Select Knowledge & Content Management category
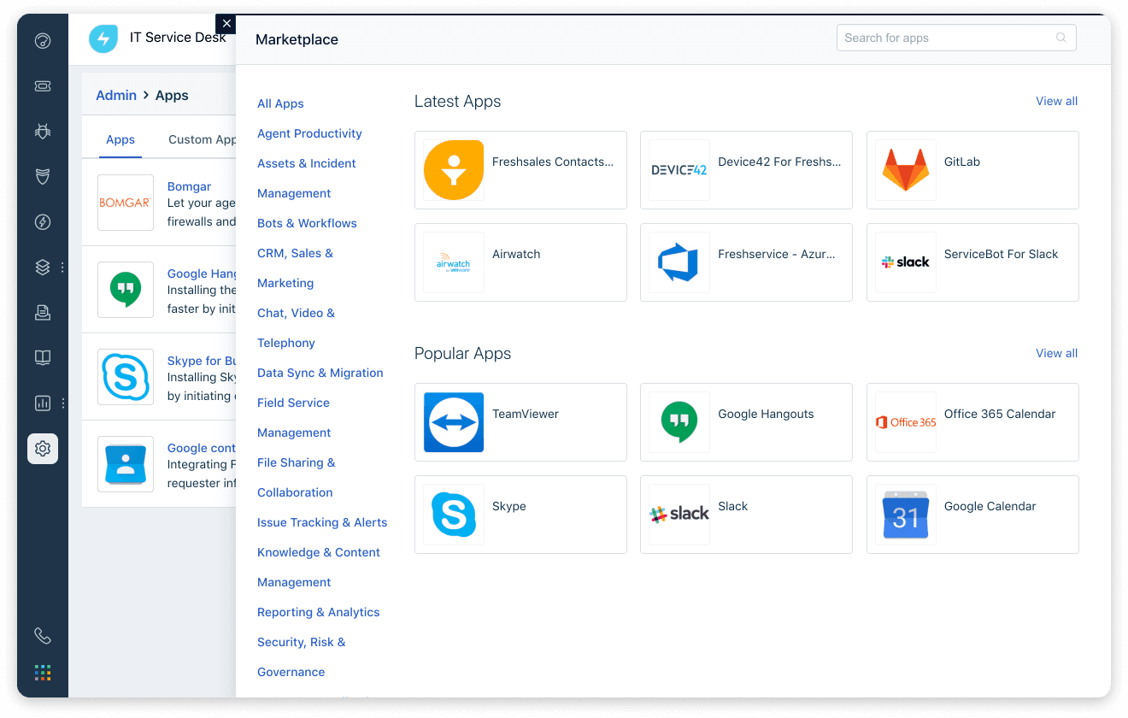This screenshot has height=718, width=1128. click(x=319, y=567)
